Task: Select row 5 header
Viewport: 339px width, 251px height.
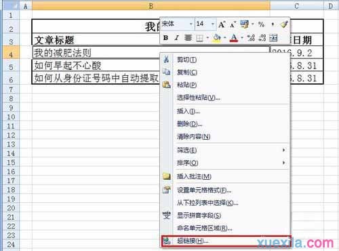Action: [x=11, y=65]
